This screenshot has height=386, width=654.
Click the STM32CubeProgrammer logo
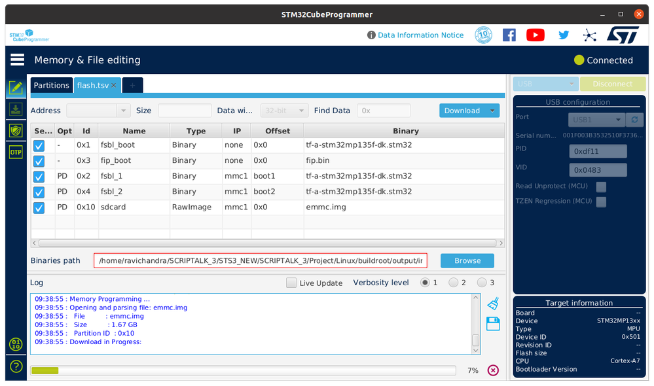(29, 35)
